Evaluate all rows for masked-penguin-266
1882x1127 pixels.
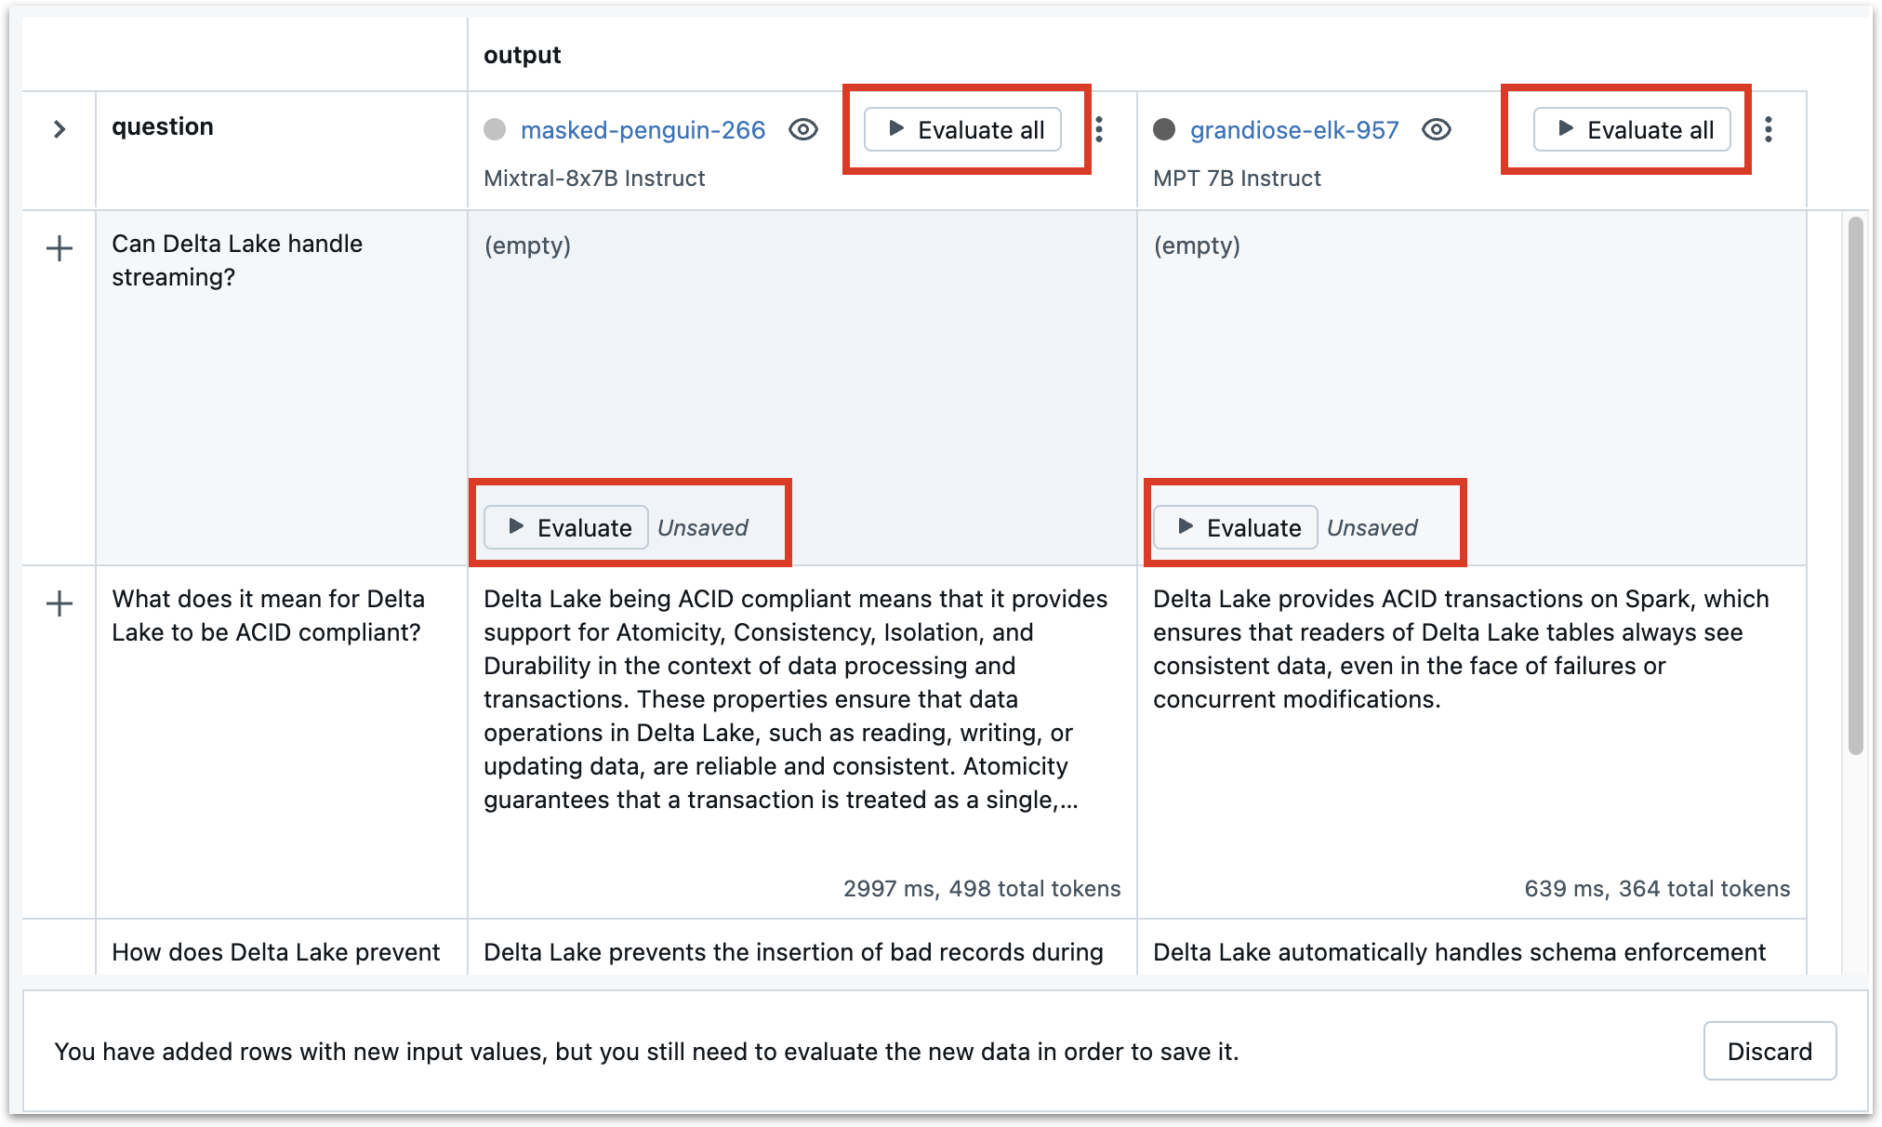coord(963,129)
